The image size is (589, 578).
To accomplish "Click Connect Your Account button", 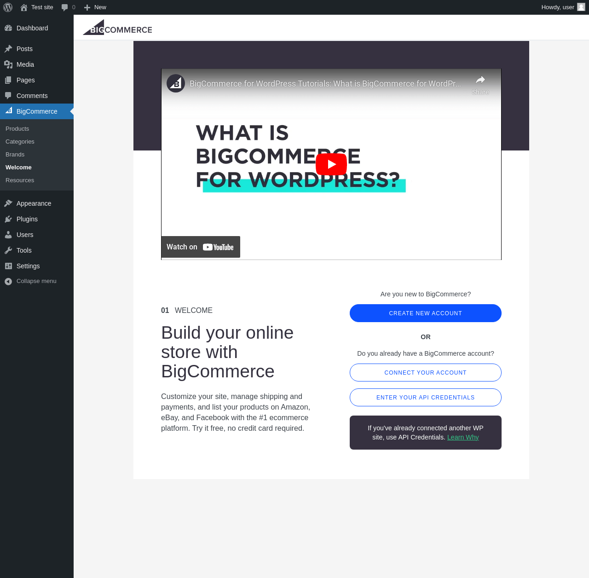I will 426,373.
